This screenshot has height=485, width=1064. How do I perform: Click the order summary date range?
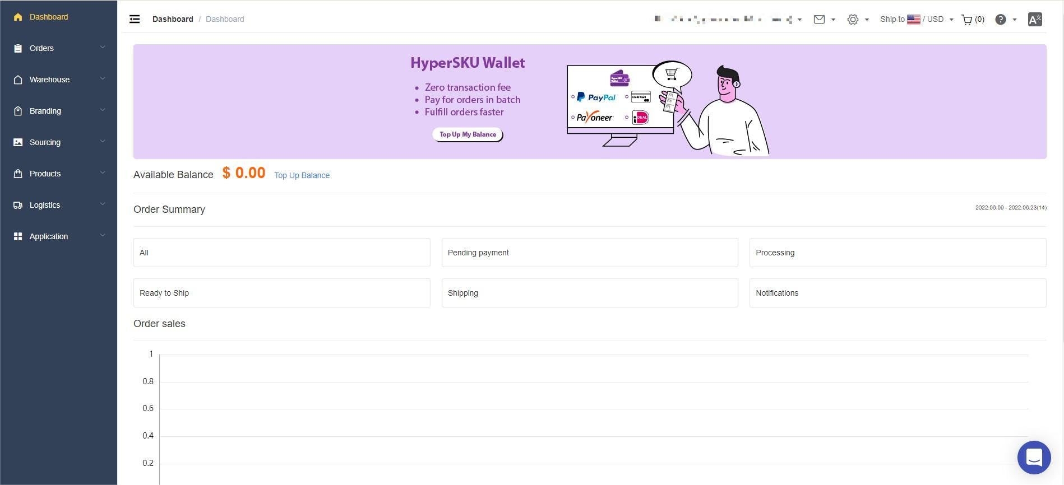pyautogui.click(x=1011, y=208)
